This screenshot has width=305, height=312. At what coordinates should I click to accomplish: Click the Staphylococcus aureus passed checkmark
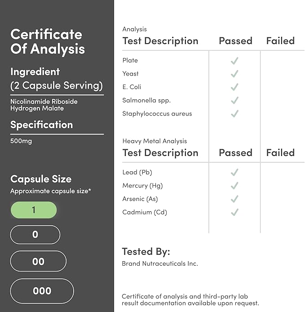pos(234,114)
